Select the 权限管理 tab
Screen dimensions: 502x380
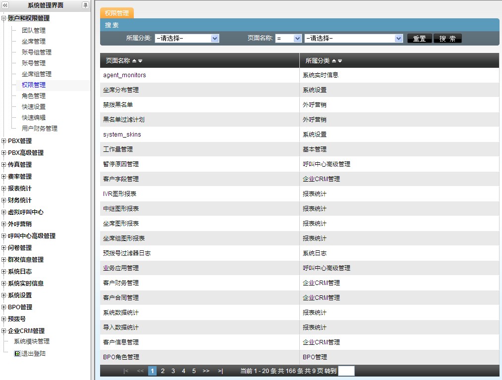click(117, 13)
